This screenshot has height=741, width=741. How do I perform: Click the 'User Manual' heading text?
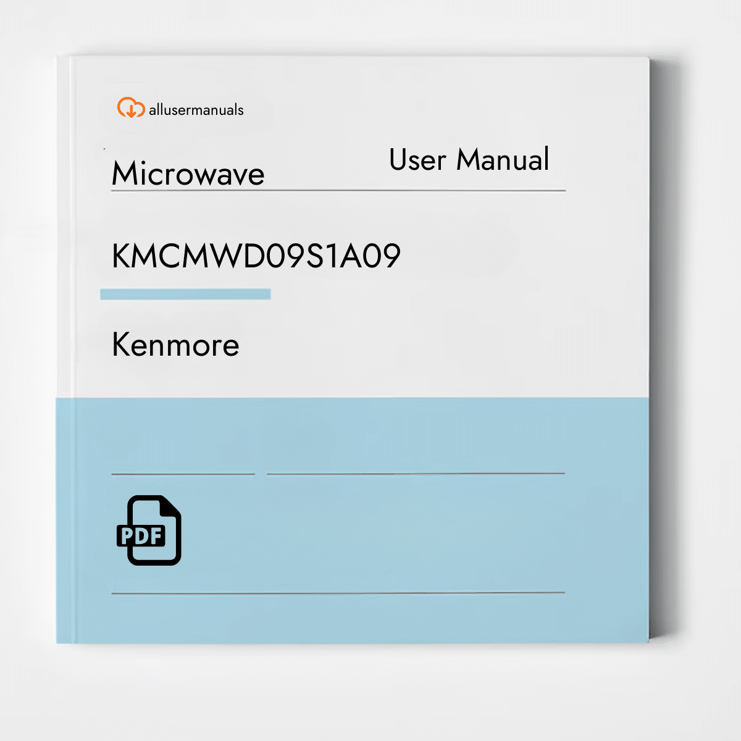469,159
